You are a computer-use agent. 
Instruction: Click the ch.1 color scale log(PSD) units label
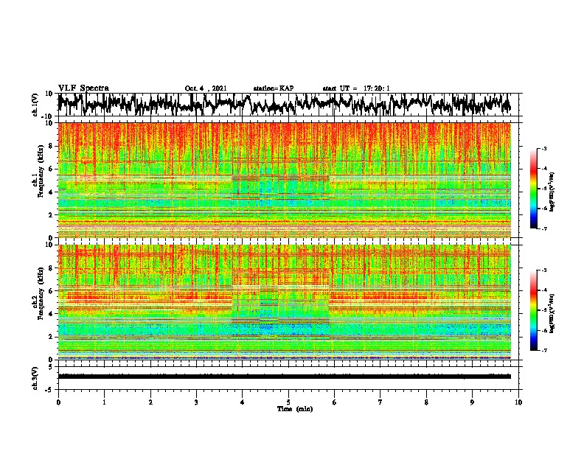click(x=552, y=192)
